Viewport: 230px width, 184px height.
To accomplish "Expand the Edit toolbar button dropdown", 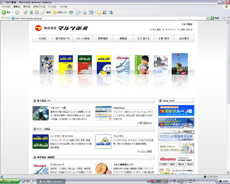I will tap(95, 12).
